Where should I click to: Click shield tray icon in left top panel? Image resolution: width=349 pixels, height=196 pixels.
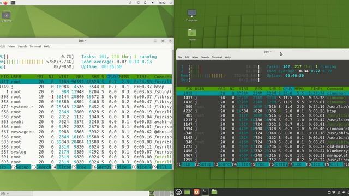[x=138, y=3]
